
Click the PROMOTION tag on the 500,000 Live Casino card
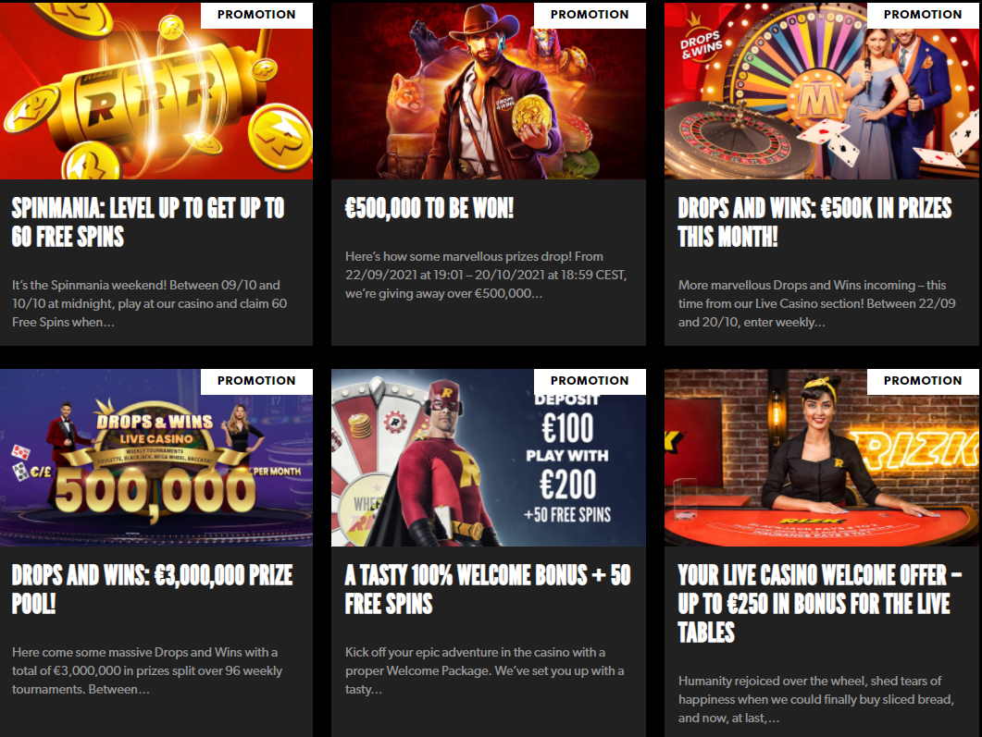pyautogui.click(x=256, y=381)
